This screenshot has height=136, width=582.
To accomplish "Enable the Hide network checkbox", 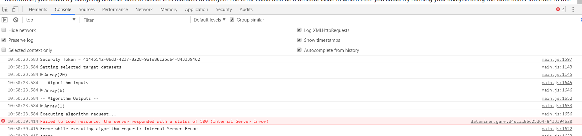I will [x=4, y=30].
